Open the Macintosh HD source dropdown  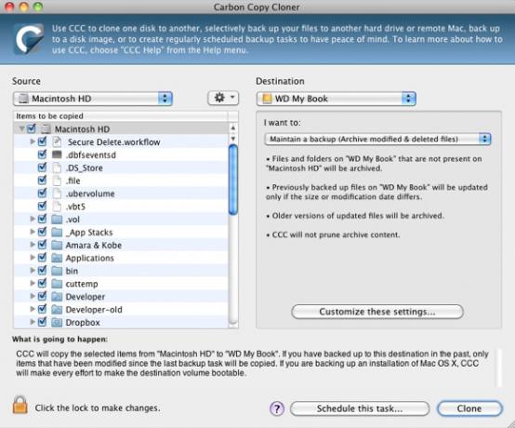(93, 99)
